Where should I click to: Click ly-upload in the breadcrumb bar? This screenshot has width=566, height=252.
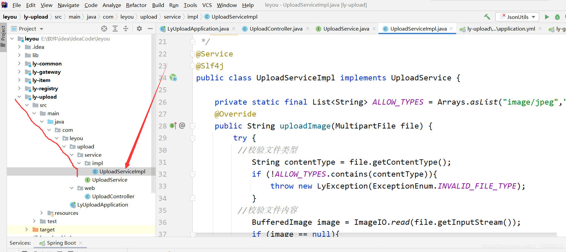tap(36, 17)
